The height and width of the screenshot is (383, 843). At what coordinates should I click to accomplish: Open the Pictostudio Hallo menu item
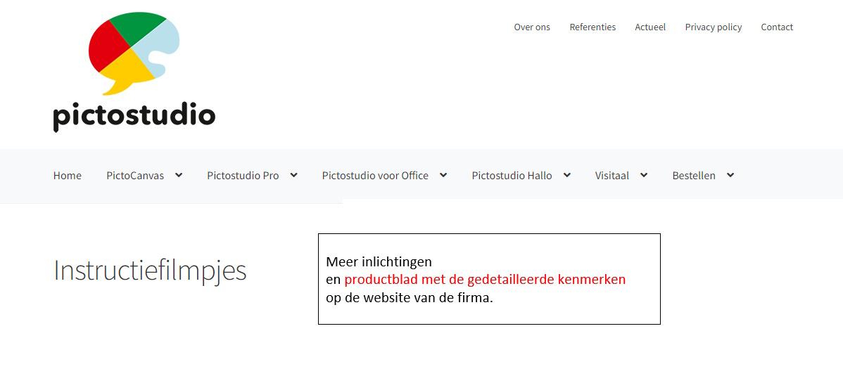[512, 176]
